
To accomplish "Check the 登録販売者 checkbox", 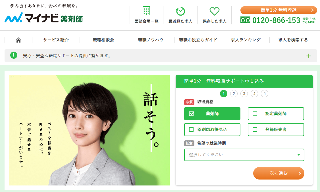I will pos(255,130).
